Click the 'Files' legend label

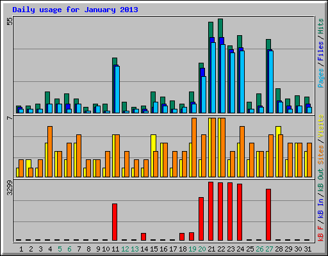(321, 51)
